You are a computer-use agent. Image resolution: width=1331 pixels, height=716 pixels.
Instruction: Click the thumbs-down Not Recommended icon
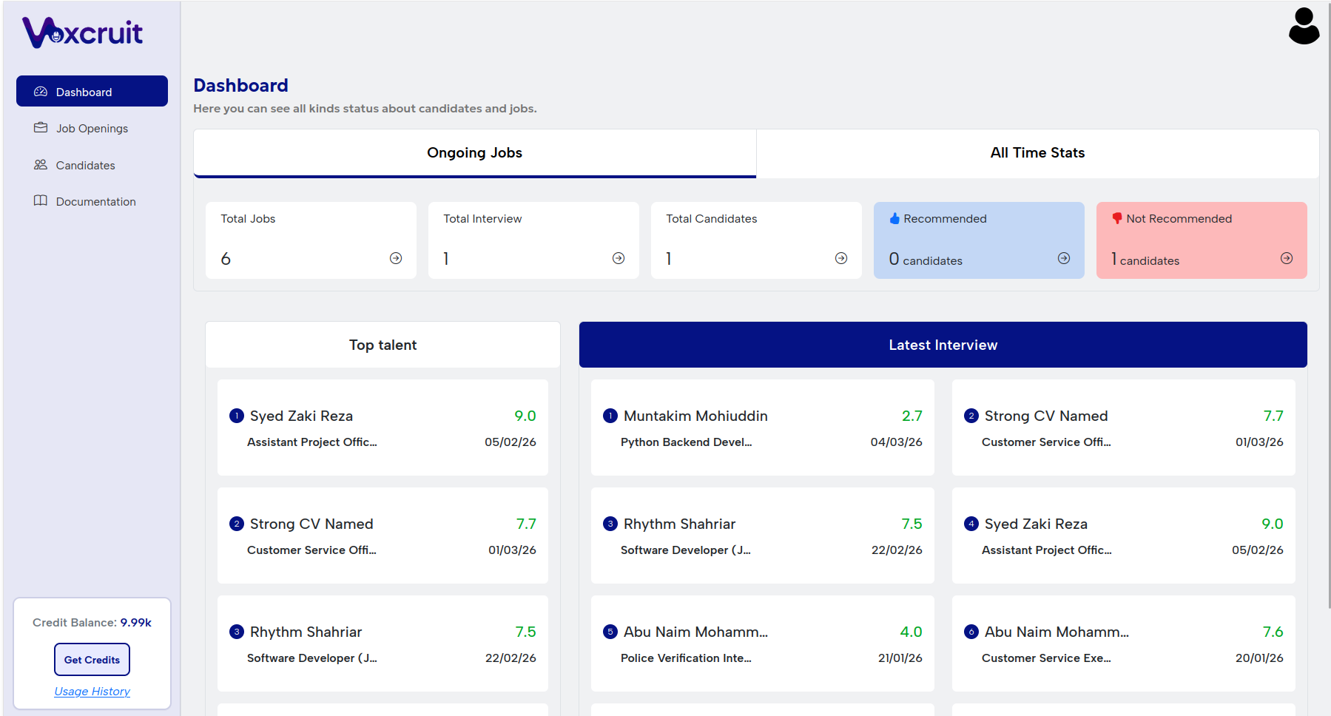(1117, 218)
